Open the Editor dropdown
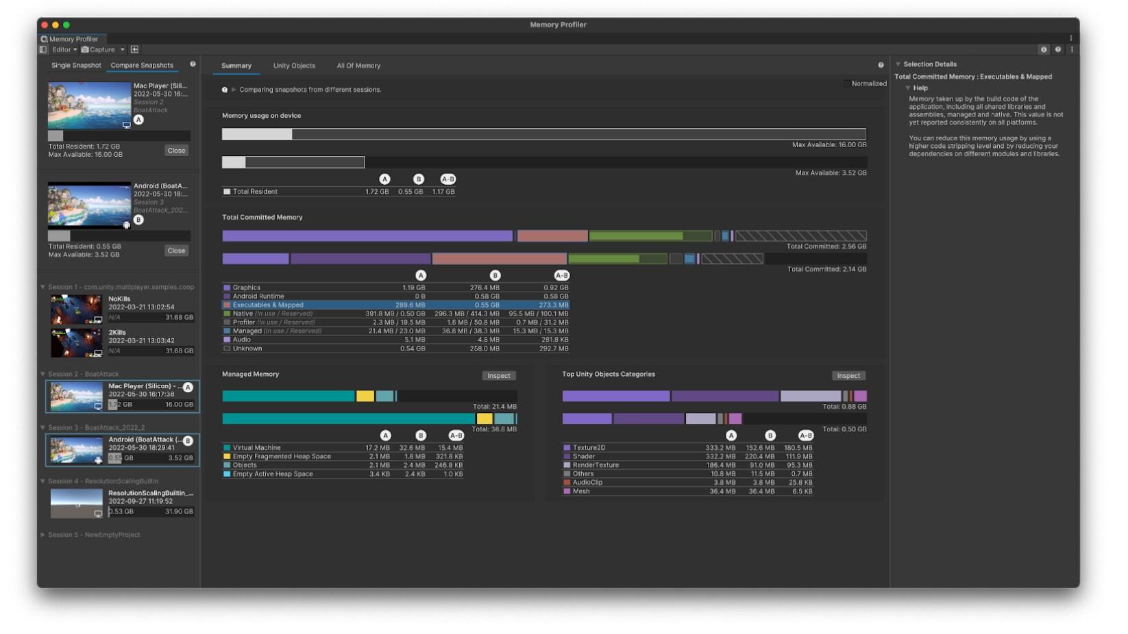 pos(64,49)
